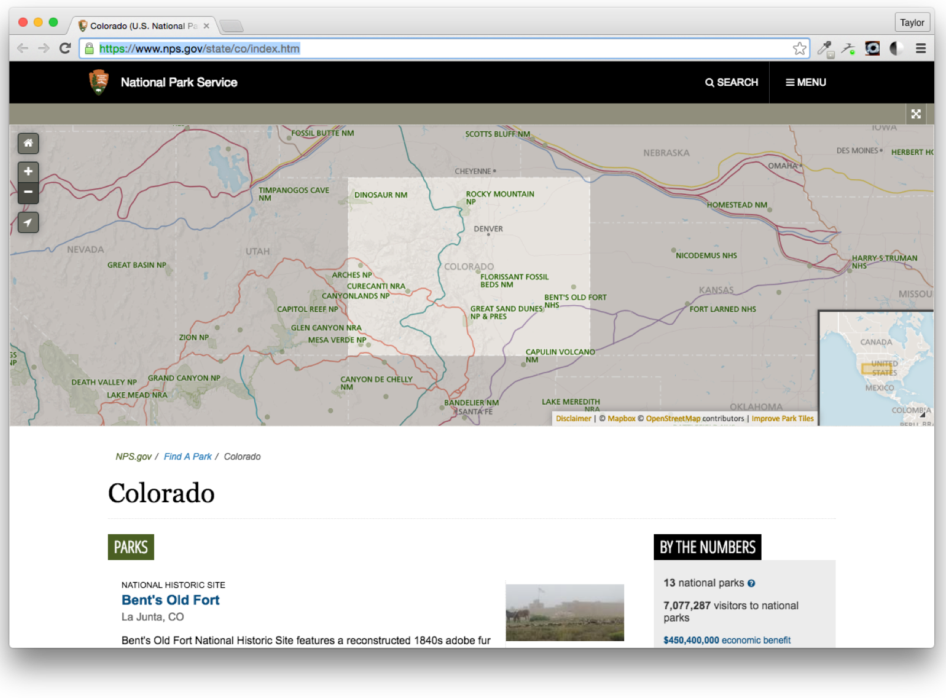Viewport: 946px width, 698px height.
Task: Click browser back arrow
Action: (x=23, y=49)
